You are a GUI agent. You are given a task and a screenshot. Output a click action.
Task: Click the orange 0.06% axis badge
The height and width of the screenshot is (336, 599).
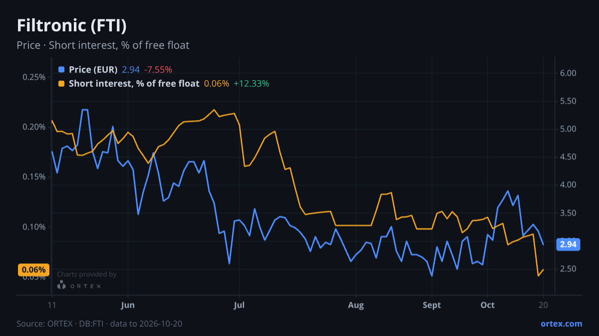tap(34, 270)
